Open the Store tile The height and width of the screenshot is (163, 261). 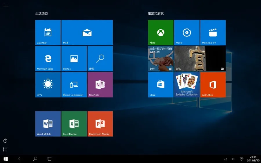(161, 85)
